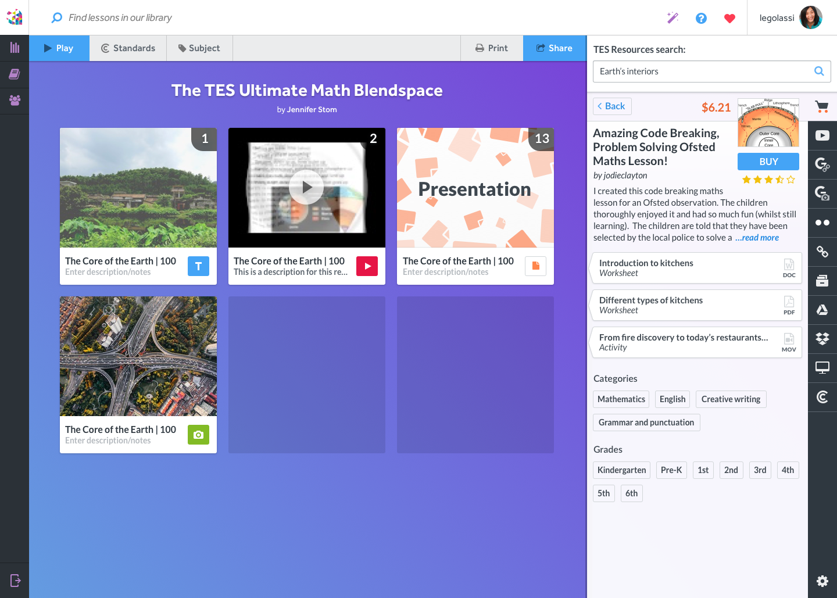
Task: Select the Dropbox source icon
Action: pos(822,339)
